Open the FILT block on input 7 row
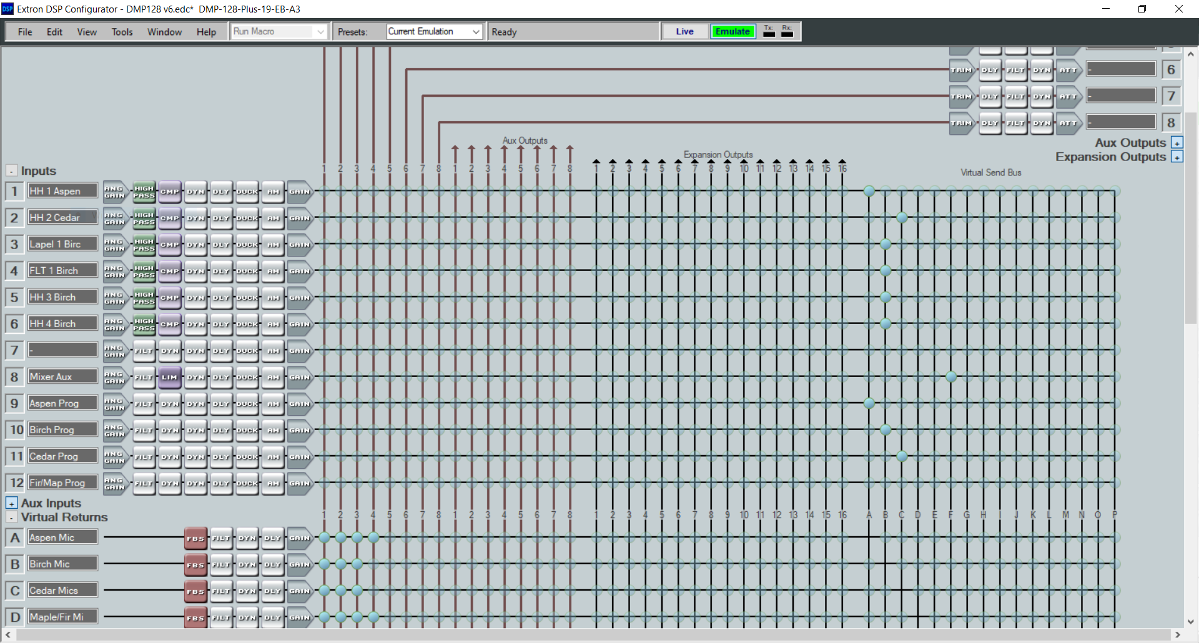The width and height of the screenshot is (1199, 643). (x=144, y=351)
